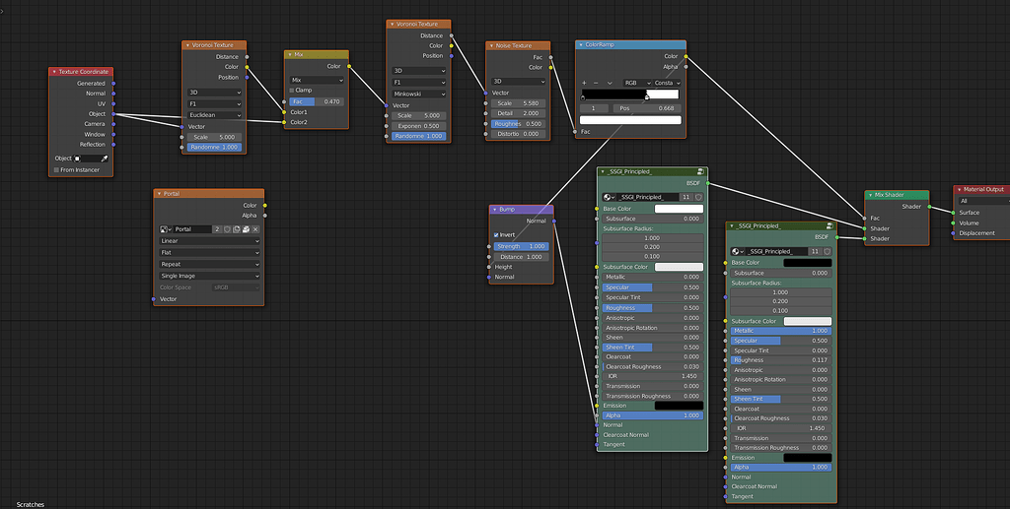The width and height of the screenshot is (1010, 509).
Task: Toggle fake user shield in white-base _SSGI_Principled_ node
Action: (x=699, y=197)
